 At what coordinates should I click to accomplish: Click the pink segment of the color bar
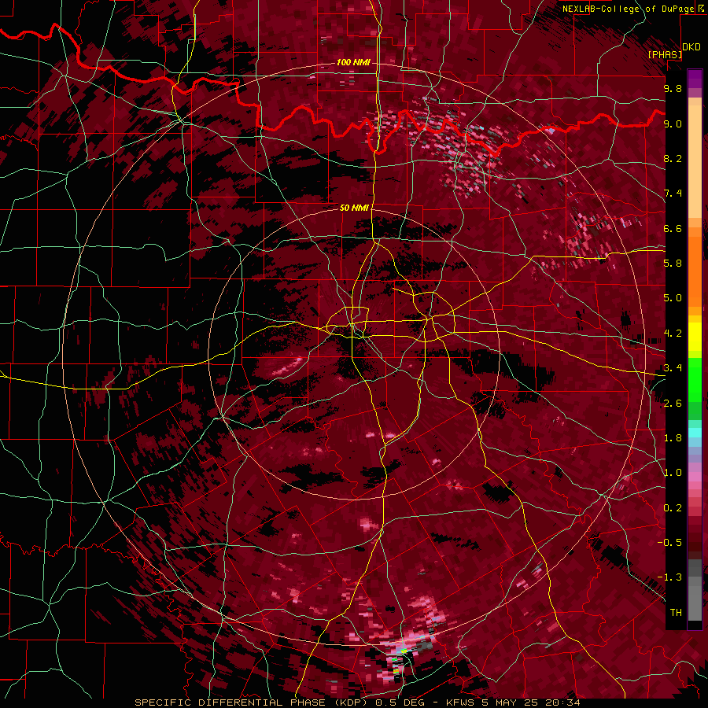point(695,477)
